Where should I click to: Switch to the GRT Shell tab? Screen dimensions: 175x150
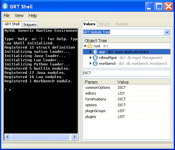pyautogui.click(x=12, y=24)
